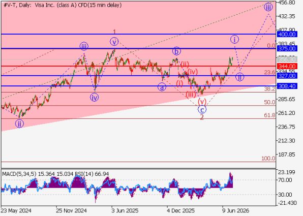Viewport: 303px width, 216px height.
Task: Select circled wave b label
Action: 176,51
